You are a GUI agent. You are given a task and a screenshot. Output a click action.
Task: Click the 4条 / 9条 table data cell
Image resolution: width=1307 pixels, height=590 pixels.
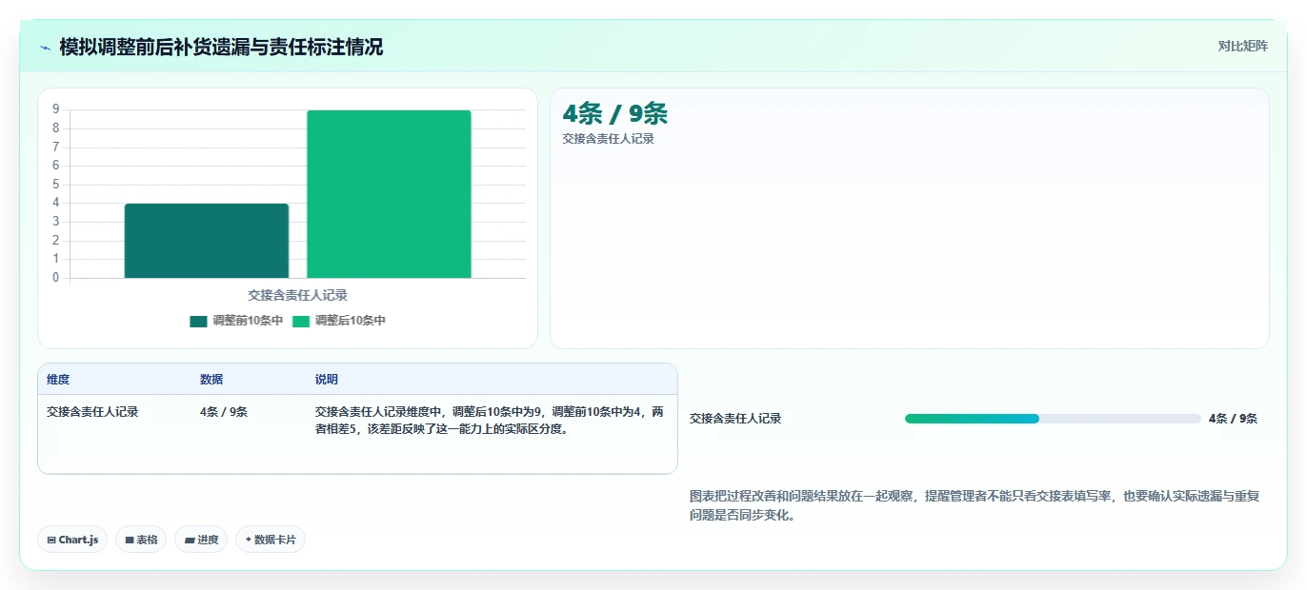(x=224, y=412)
